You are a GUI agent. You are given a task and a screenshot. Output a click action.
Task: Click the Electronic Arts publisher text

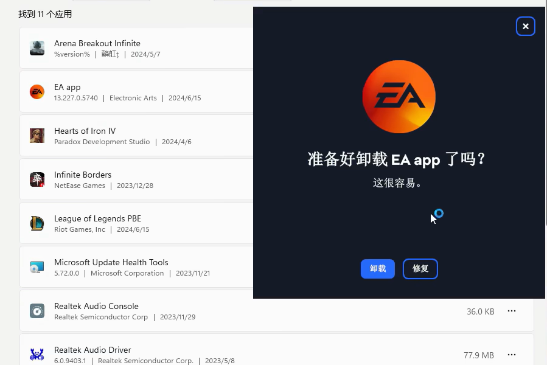point(133,98)
